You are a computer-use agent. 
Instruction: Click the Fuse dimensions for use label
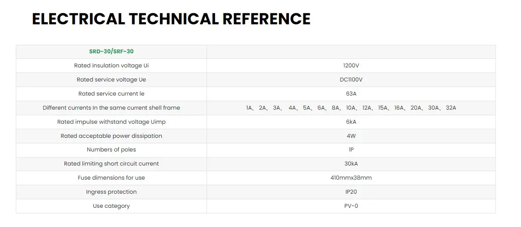click(x=111, y=178)
